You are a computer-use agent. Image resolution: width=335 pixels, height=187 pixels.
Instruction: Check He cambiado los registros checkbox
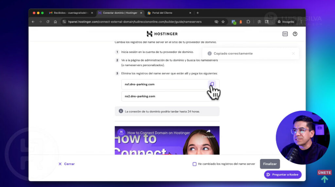point(194,164)
